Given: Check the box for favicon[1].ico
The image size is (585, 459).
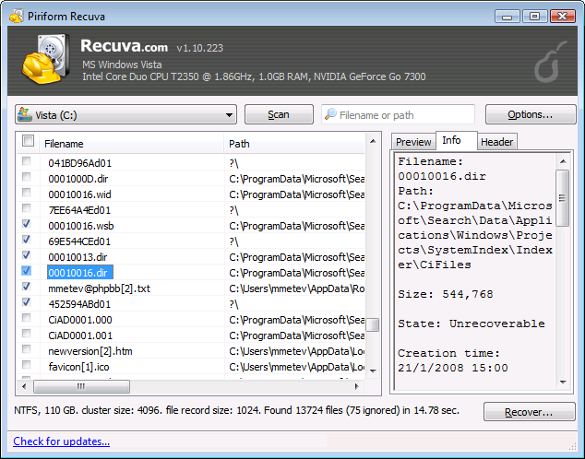Looking at the screenshot, I should [x=26, y=364].
